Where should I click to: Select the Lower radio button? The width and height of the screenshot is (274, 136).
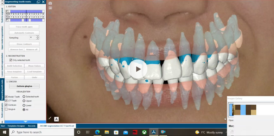point(24,105)
